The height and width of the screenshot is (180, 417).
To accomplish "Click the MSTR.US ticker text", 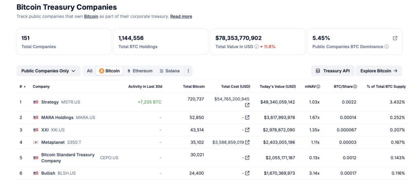I will (71, 102).
